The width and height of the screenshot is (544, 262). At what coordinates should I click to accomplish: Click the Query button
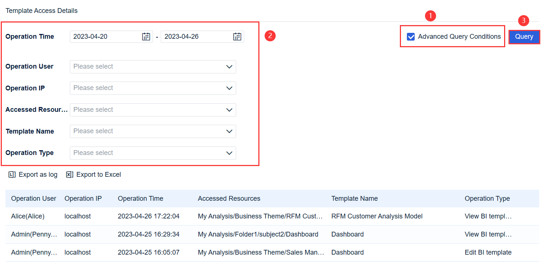click(x=524, y=37)
